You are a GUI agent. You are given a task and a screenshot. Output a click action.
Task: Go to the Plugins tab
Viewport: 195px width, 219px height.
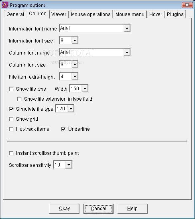[x=175, y=14]
